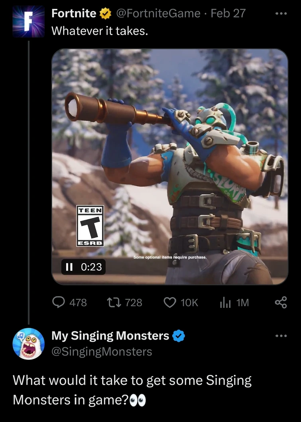Screen dimensions: 301x422
Task: Click the Feb 27 tweet timestamp
Action: 228,14
